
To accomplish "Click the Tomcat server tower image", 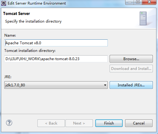I will click(x=143, y=18).
